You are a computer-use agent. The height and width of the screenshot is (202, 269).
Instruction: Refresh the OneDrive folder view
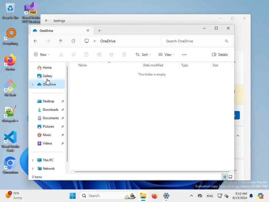73,41
